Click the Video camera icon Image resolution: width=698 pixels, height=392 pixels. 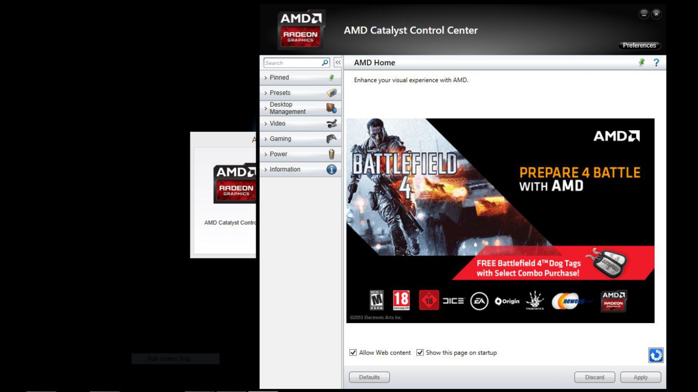[332, 124]
